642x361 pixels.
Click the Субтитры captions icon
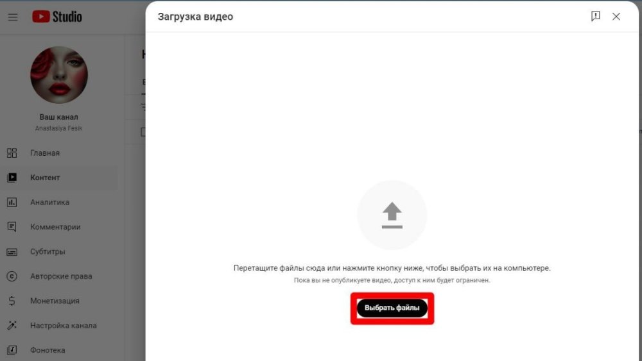tap(12, 252)
